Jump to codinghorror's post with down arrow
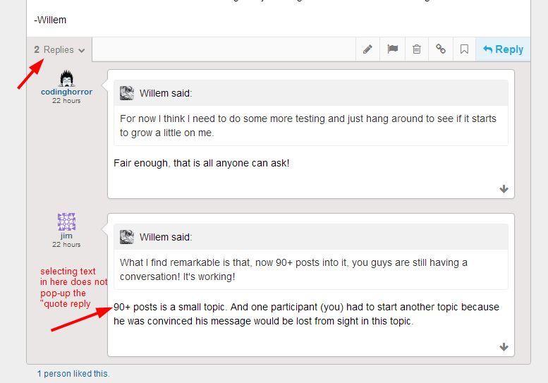The height and width of the screenshot is (383, 548). click(504, 189)
